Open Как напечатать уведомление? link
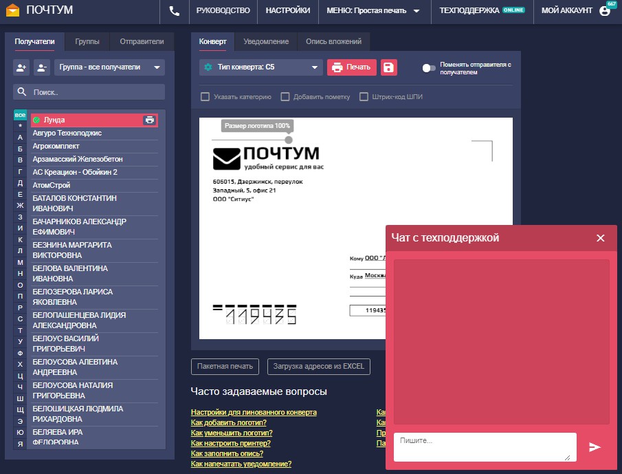This screenshot has width=622, height=474. coord(241,464)
